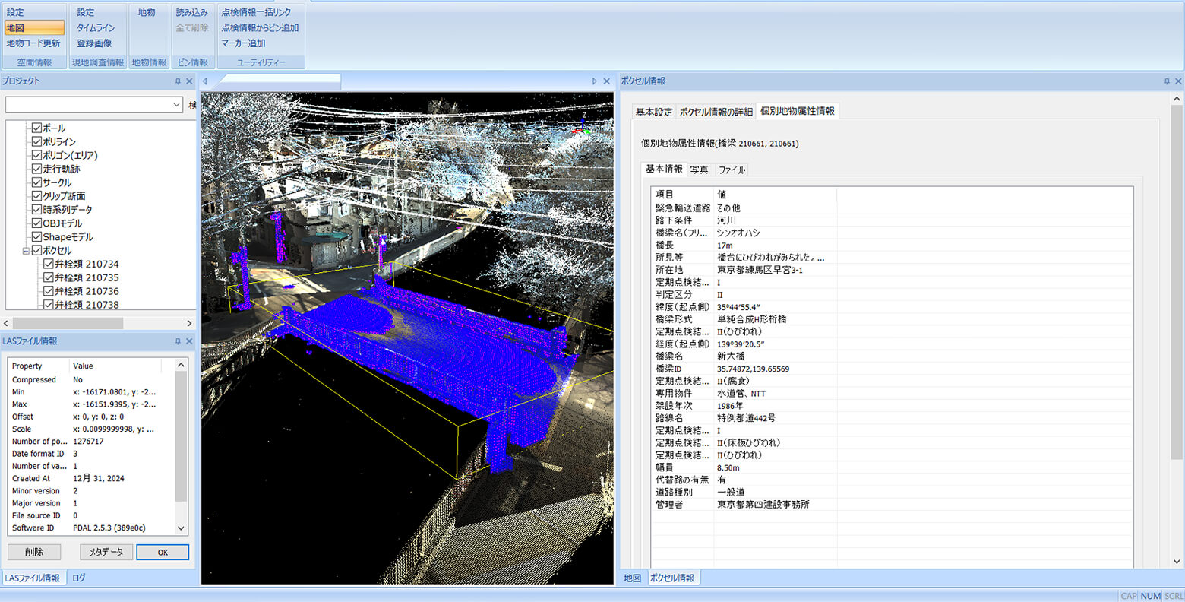
Task: Collapse the ボクセル tree node
Action: coord(26,249)
